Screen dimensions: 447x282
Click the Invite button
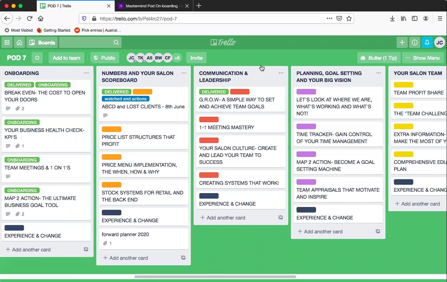(196, 58)
